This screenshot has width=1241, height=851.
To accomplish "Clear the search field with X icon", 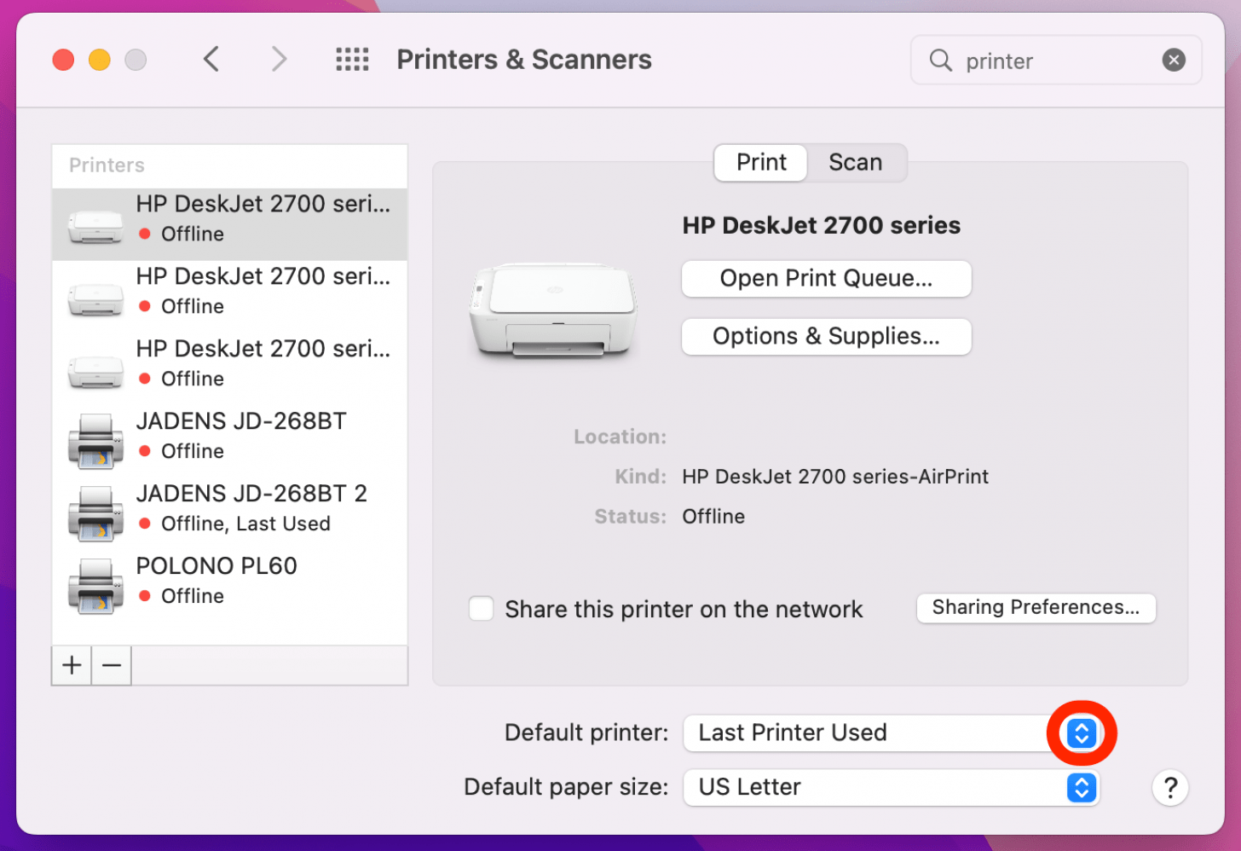I will click(1174, 60).
